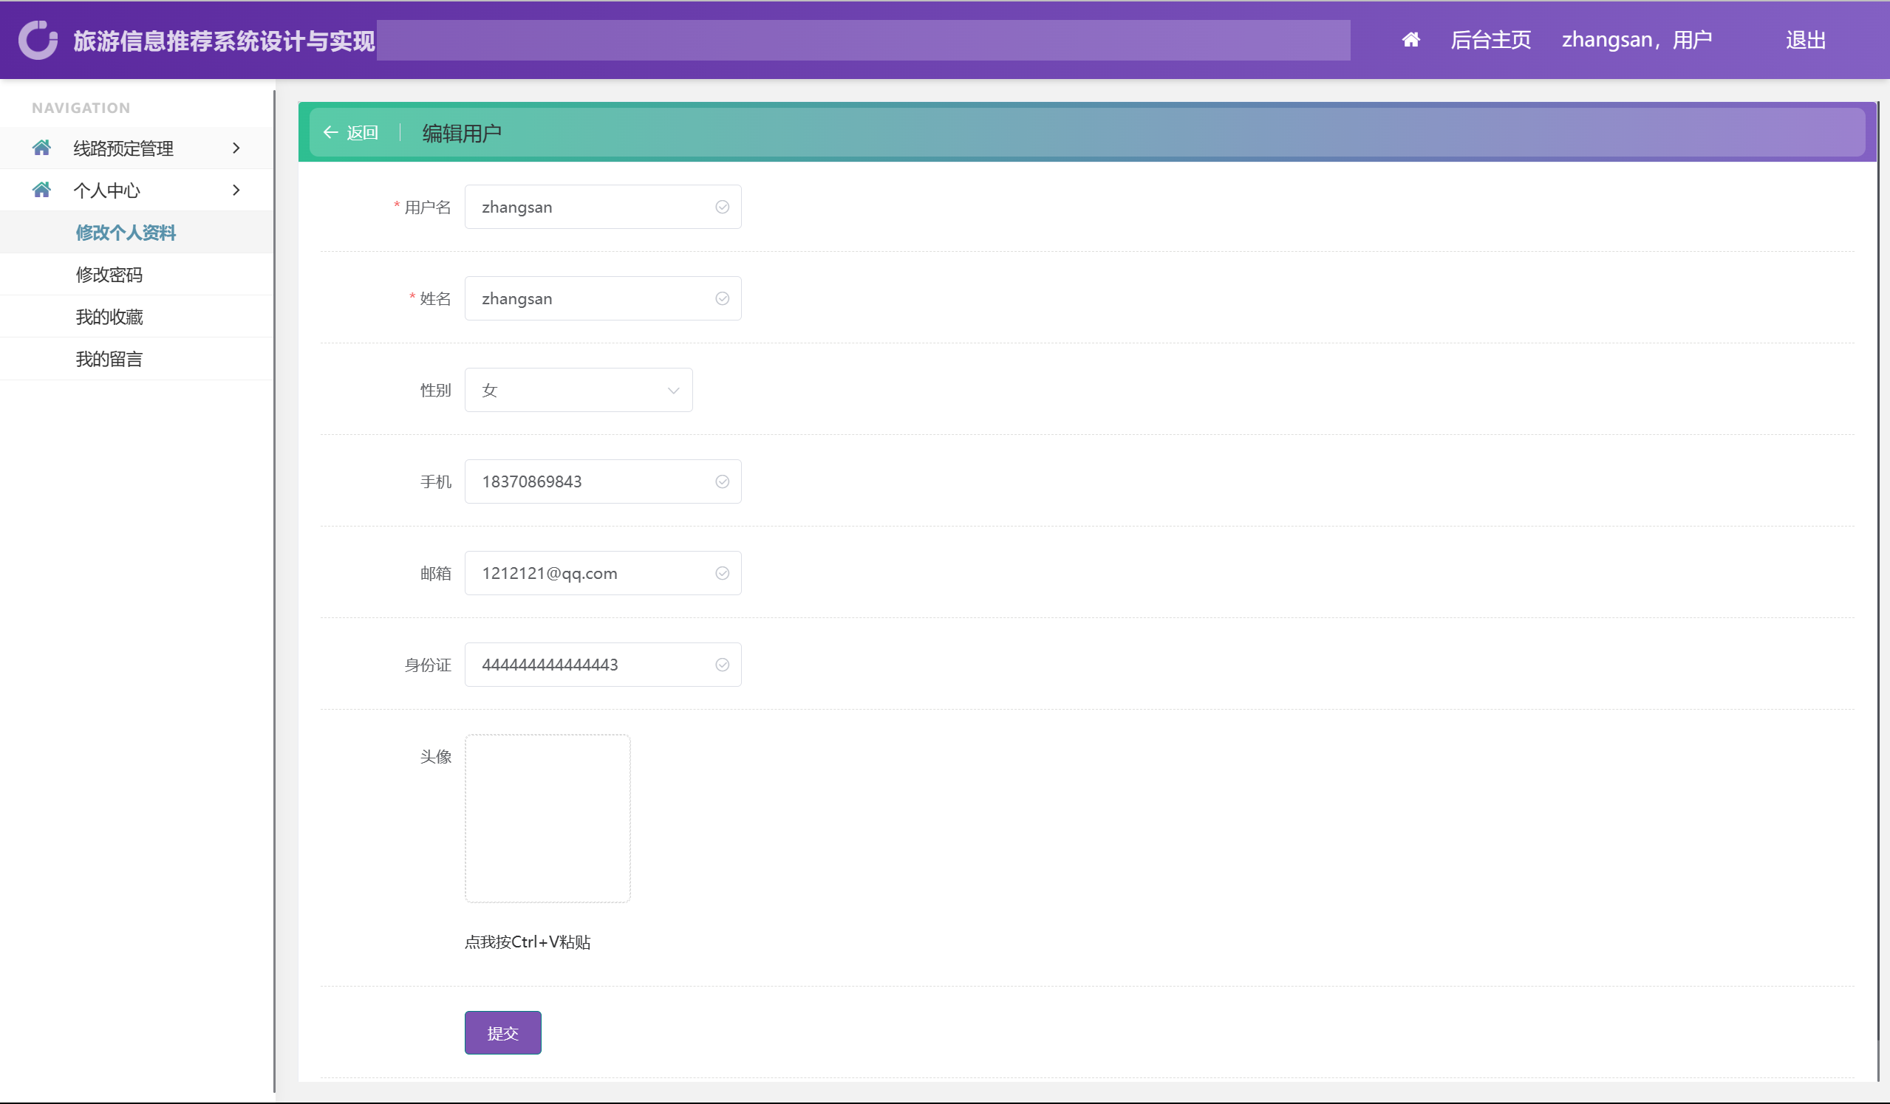Click the check icon in 邮箱 field

pyautogui.click(x=723, y=573)
